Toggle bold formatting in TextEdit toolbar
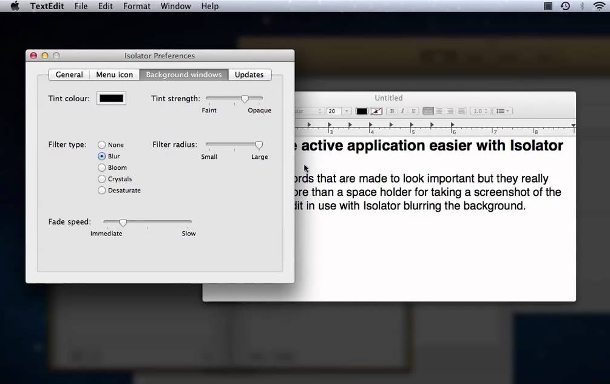The height and width of the screenshot is (384, 610). [392, 111]
